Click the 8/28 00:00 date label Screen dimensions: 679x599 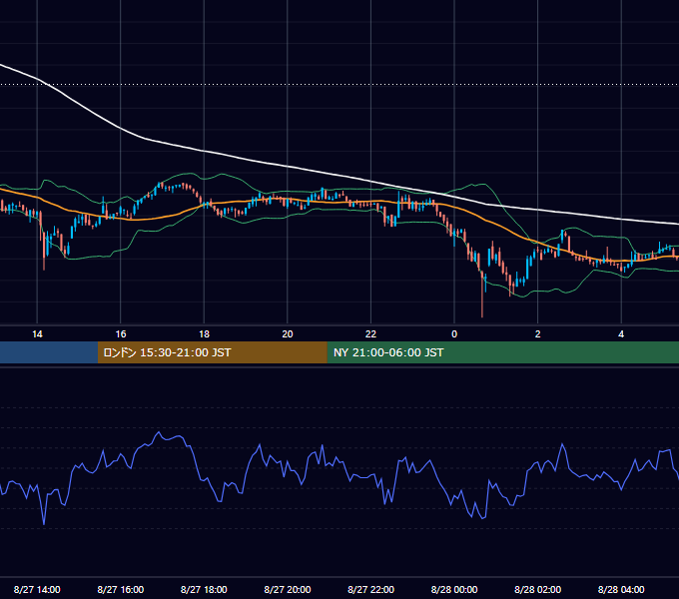pyautogui.click(x=454, y=589)
